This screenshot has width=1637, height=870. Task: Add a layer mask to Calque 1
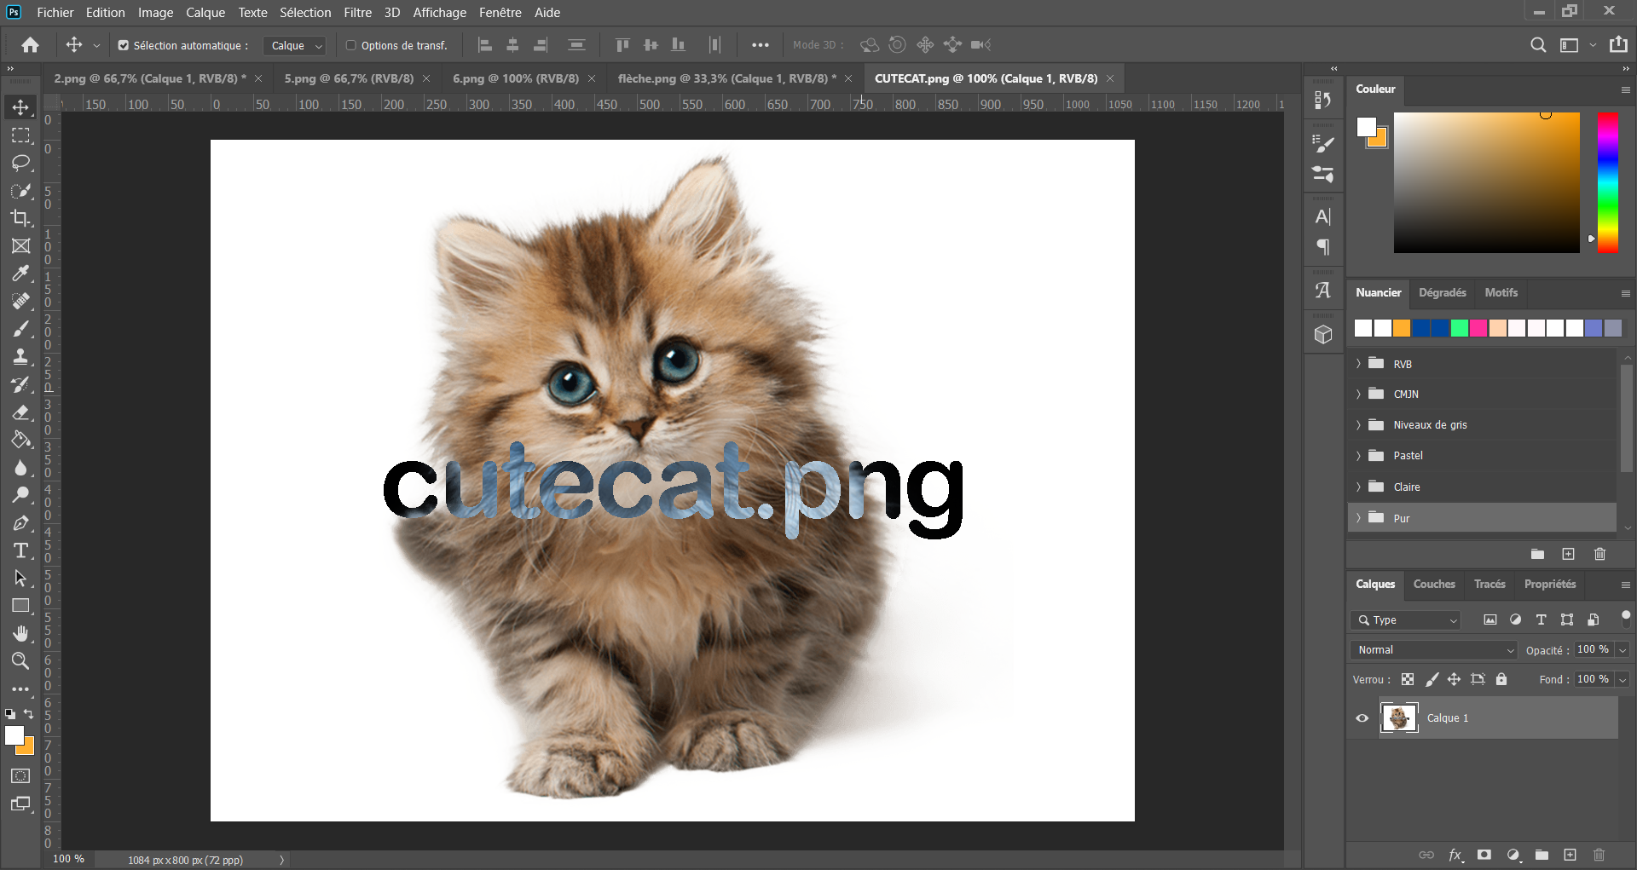(x=1484, y=855)
